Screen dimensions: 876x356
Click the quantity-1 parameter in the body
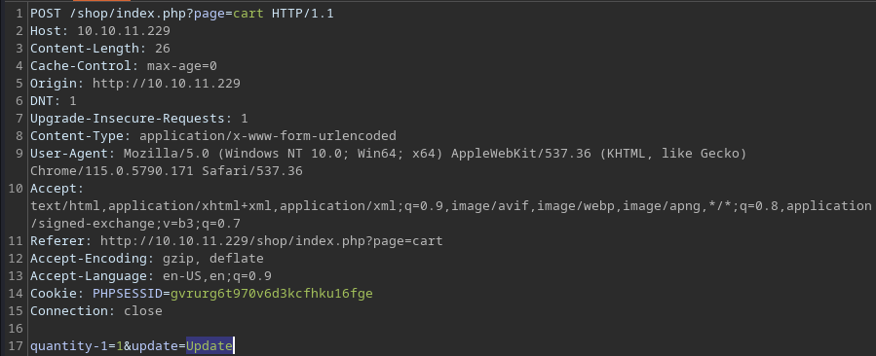point(69,346)
